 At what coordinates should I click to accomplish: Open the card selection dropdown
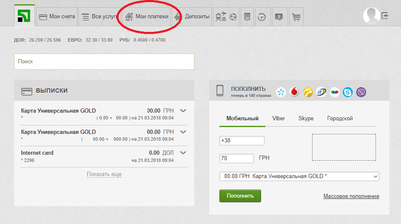coord(299,176)
